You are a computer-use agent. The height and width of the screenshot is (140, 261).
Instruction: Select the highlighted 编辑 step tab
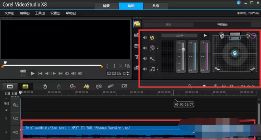[131, 6]
